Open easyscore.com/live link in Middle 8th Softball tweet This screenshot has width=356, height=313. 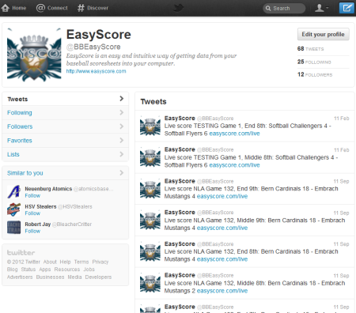point(234,165)
